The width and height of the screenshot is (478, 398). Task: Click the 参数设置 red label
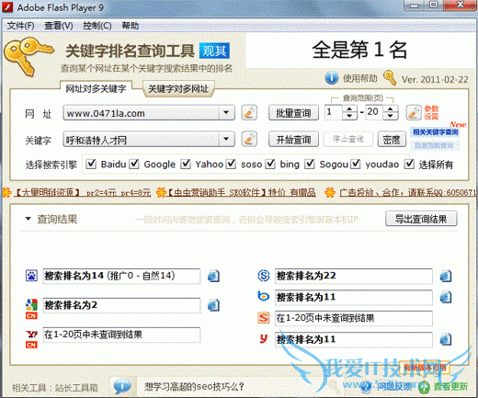[x=431, y=112]
